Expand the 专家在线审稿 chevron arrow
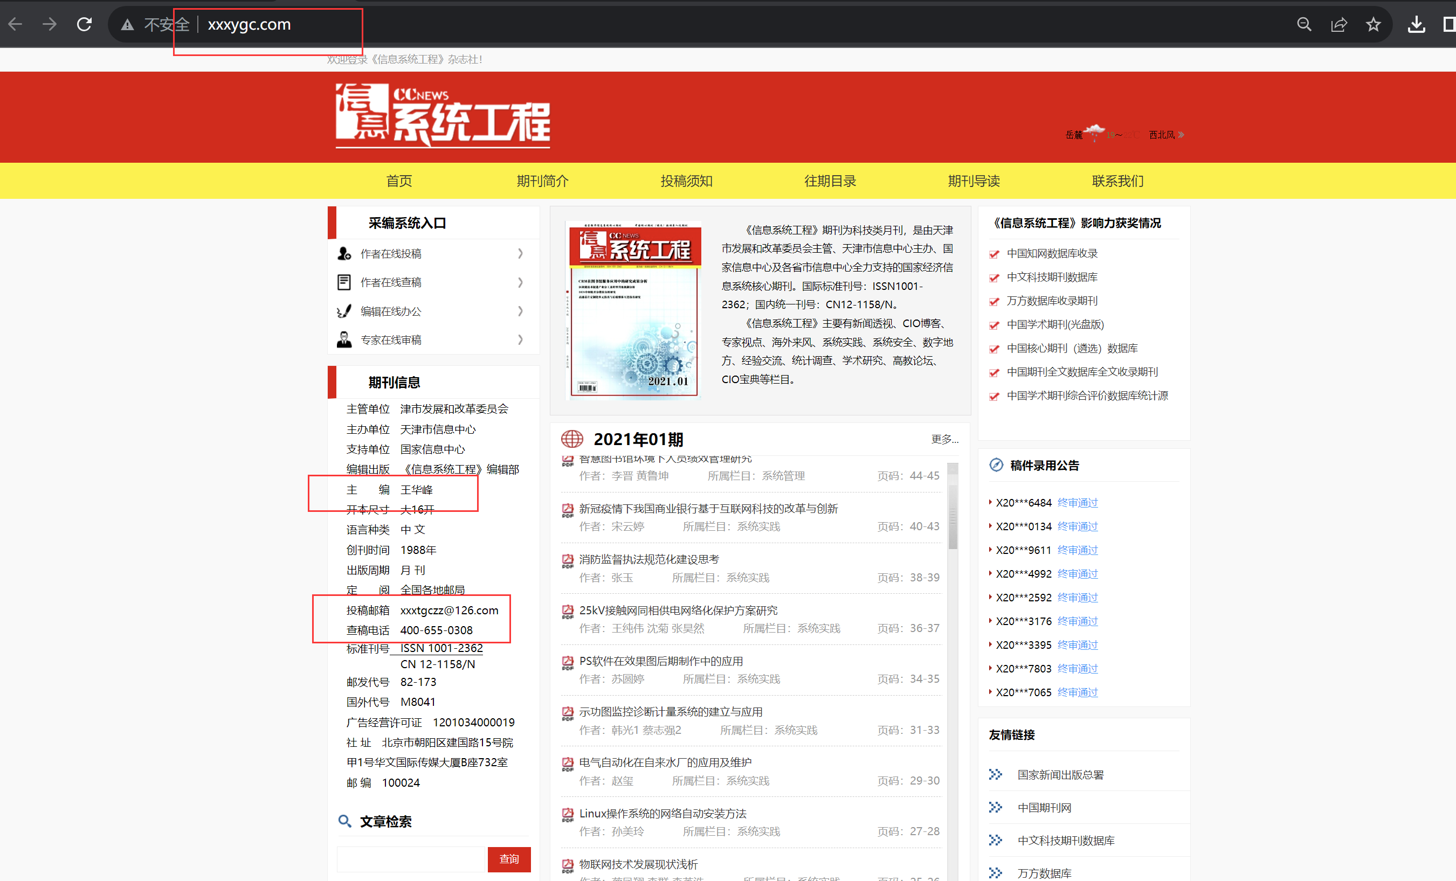This screenshot has width=1456, height=881. click(520, 339)
